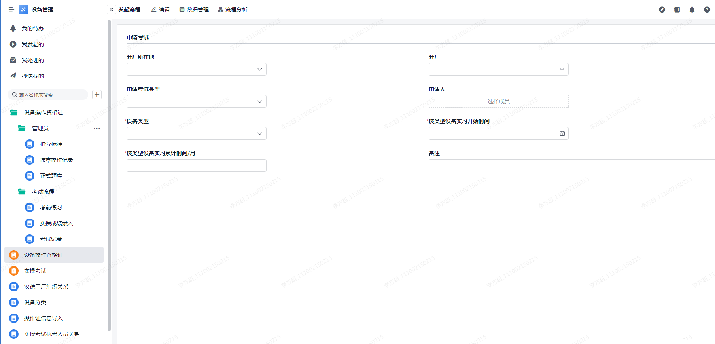The height and width of the screenshot is (344, 715).
Task: Click the 选择成员 button
Action: tap(498, 101)
